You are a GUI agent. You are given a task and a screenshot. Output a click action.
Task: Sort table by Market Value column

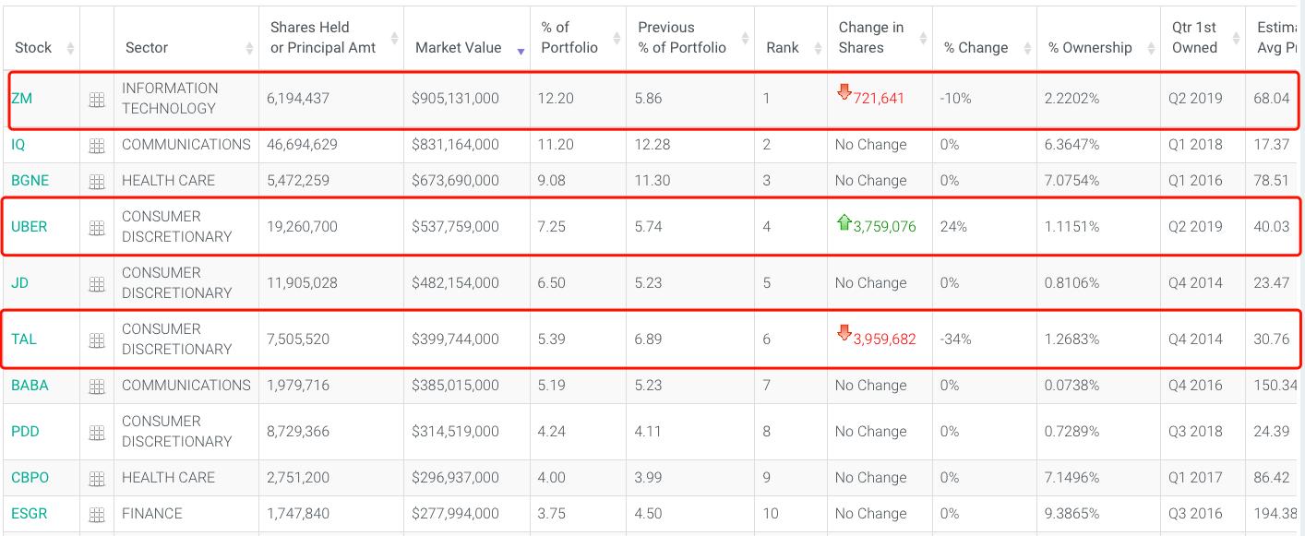click(x=459, y=48)
